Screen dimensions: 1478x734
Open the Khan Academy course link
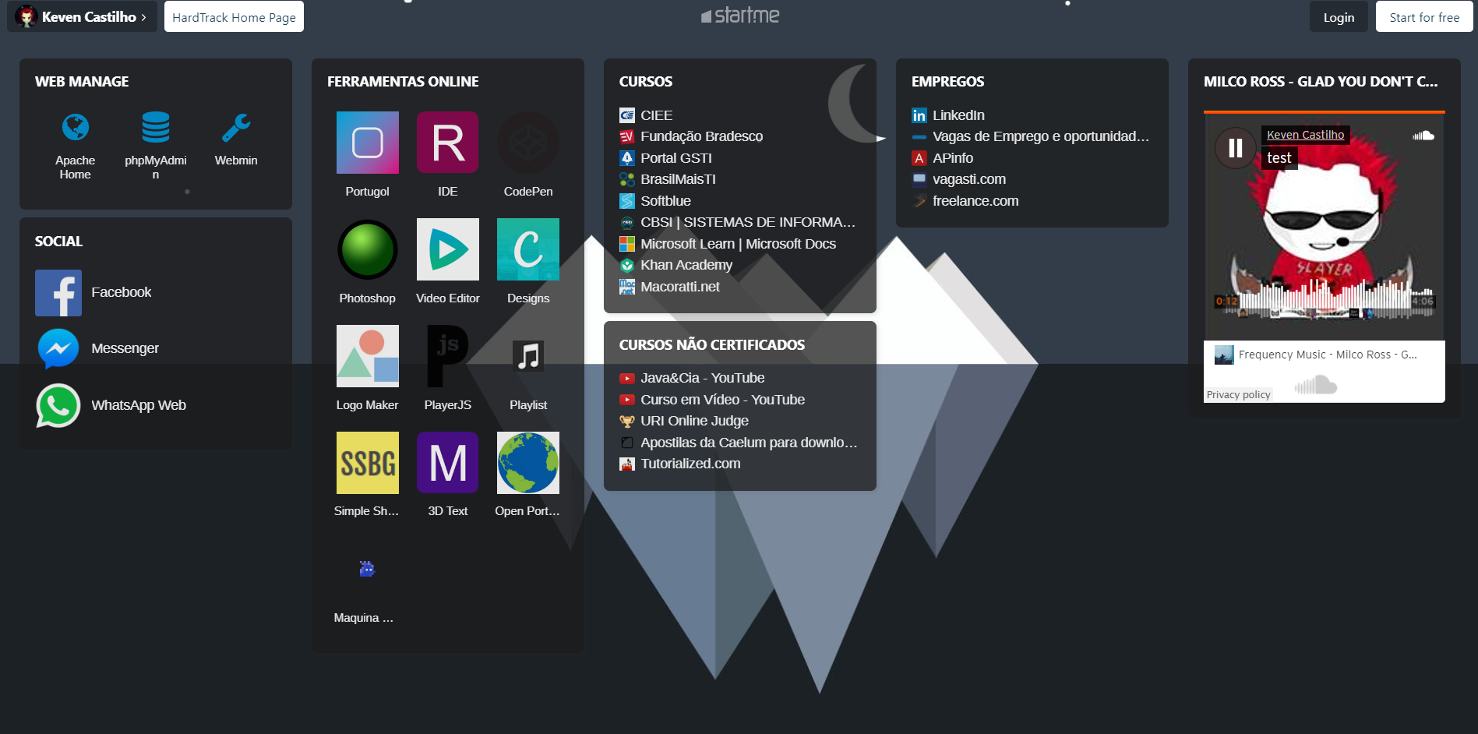pos(686,265)
